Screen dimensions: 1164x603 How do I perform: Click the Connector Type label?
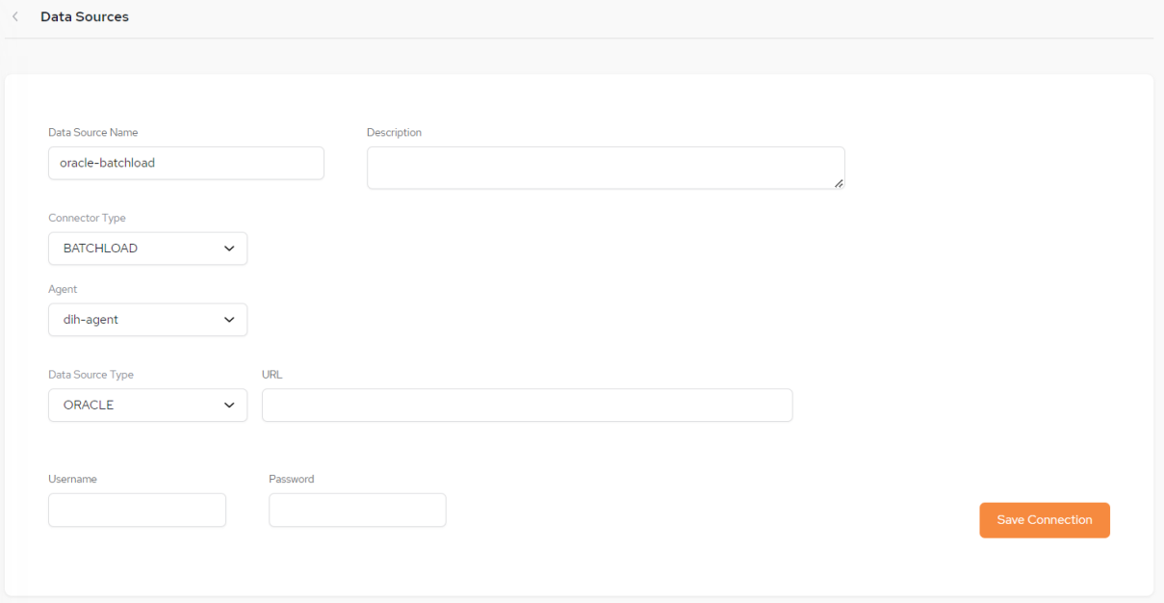click(87, 219)
